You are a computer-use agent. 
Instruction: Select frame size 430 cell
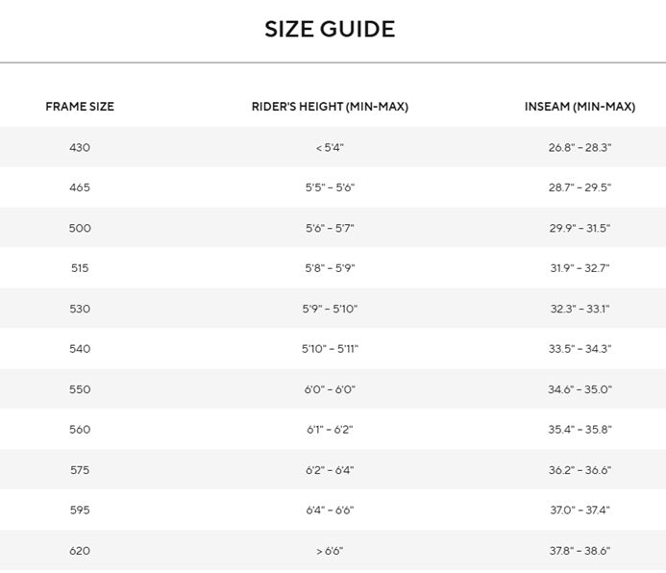click(x=80, y=147)
